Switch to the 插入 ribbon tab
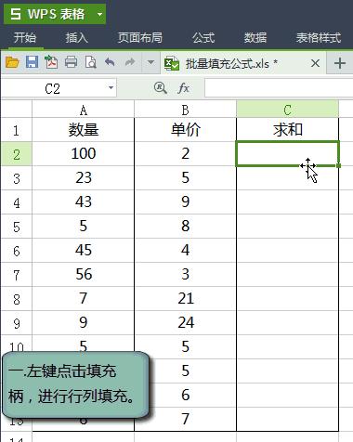The image size is (353, 442). click(x=77, y=38)
